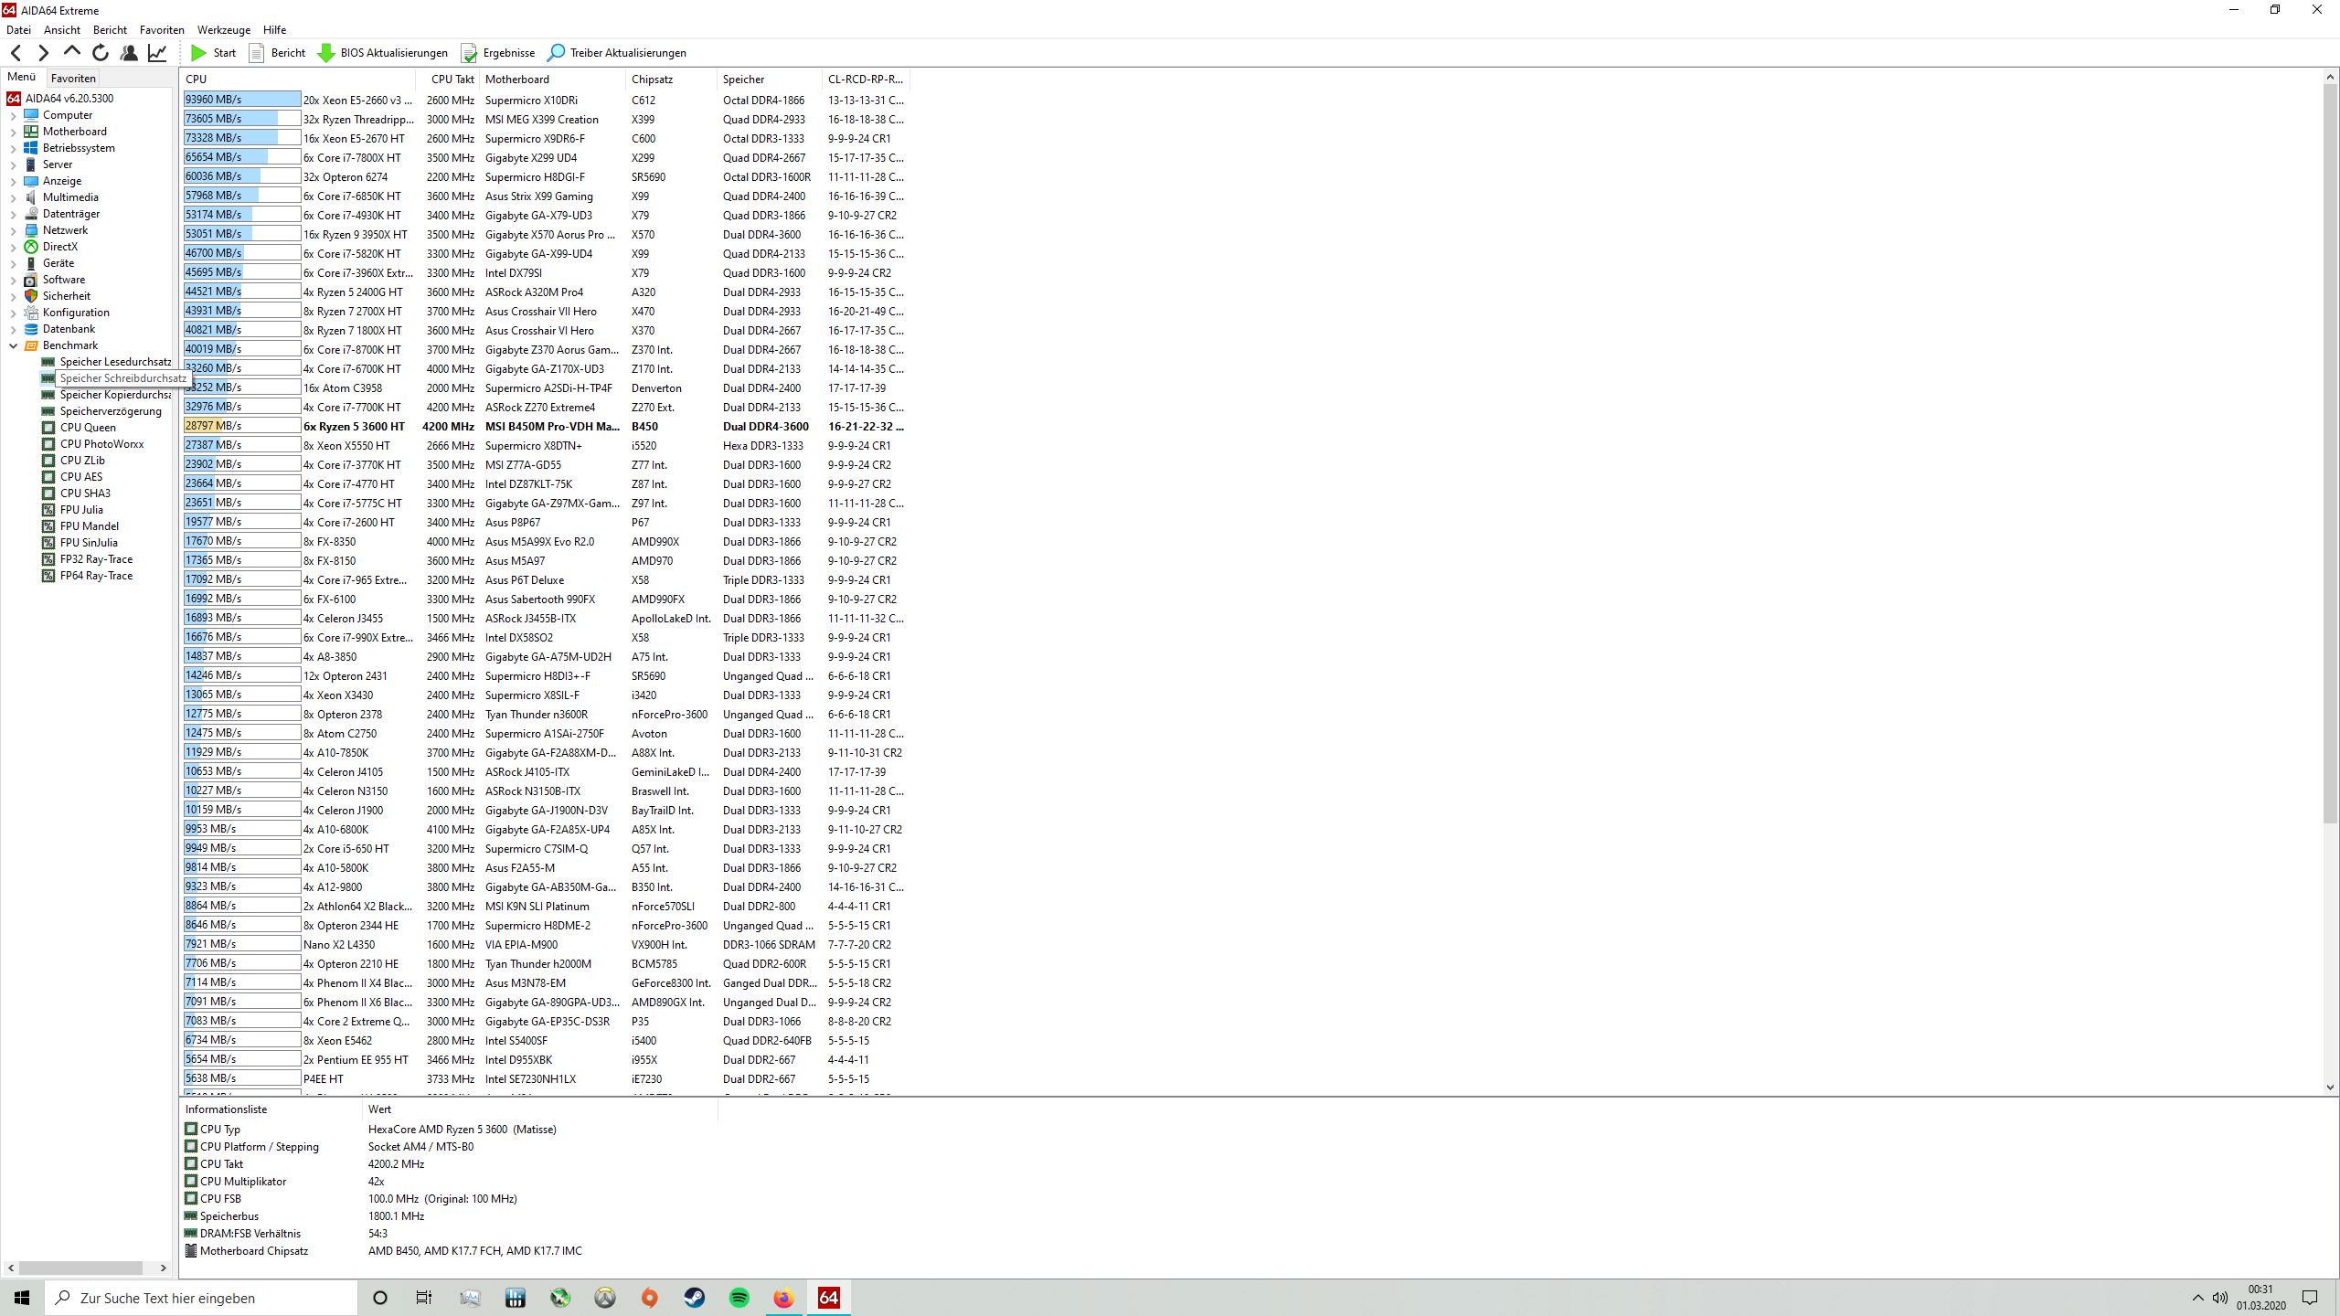Expand the Motherboard tree node
Screen dimensions: 2340x1316
14,132
